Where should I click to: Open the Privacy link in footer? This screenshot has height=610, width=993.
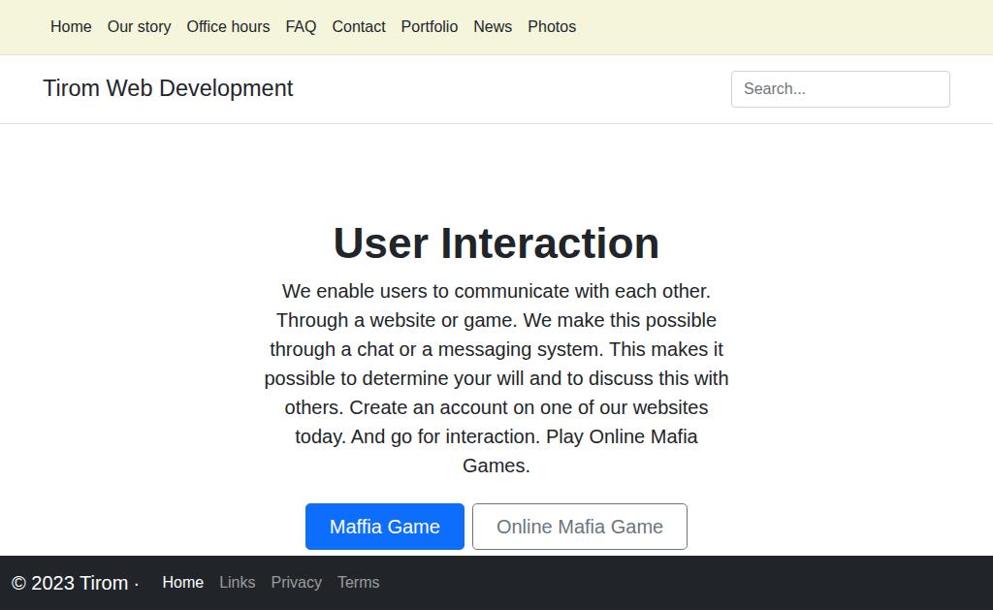click(296, 583)
